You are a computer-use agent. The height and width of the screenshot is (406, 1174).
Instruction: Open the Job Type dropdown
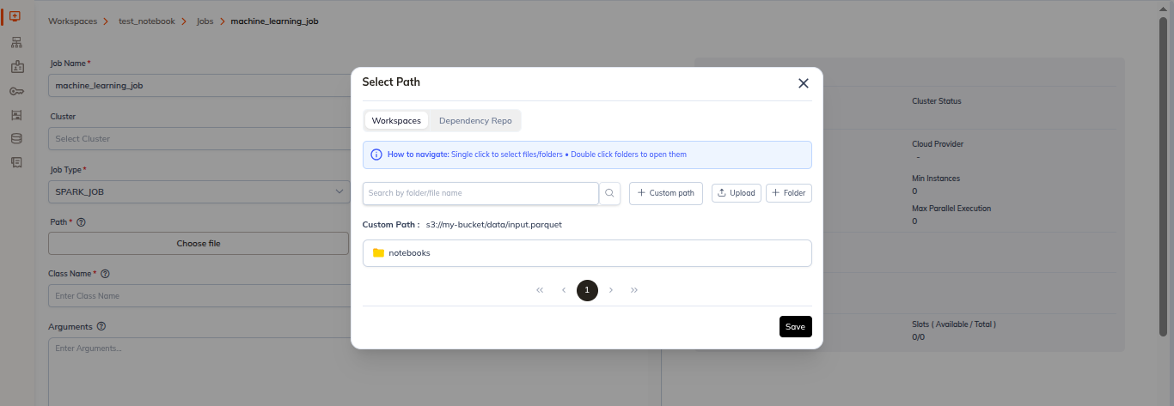[x=199, y=191]
